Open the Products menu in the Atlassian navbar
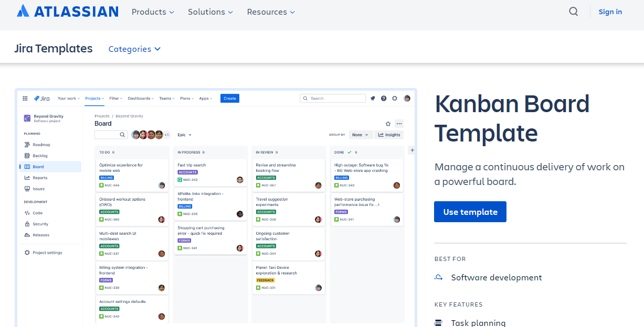 pos(152,12)
